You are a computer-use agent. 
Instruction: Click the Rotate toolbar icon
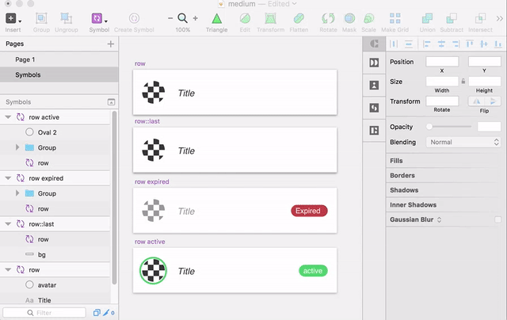click(328, 18)
